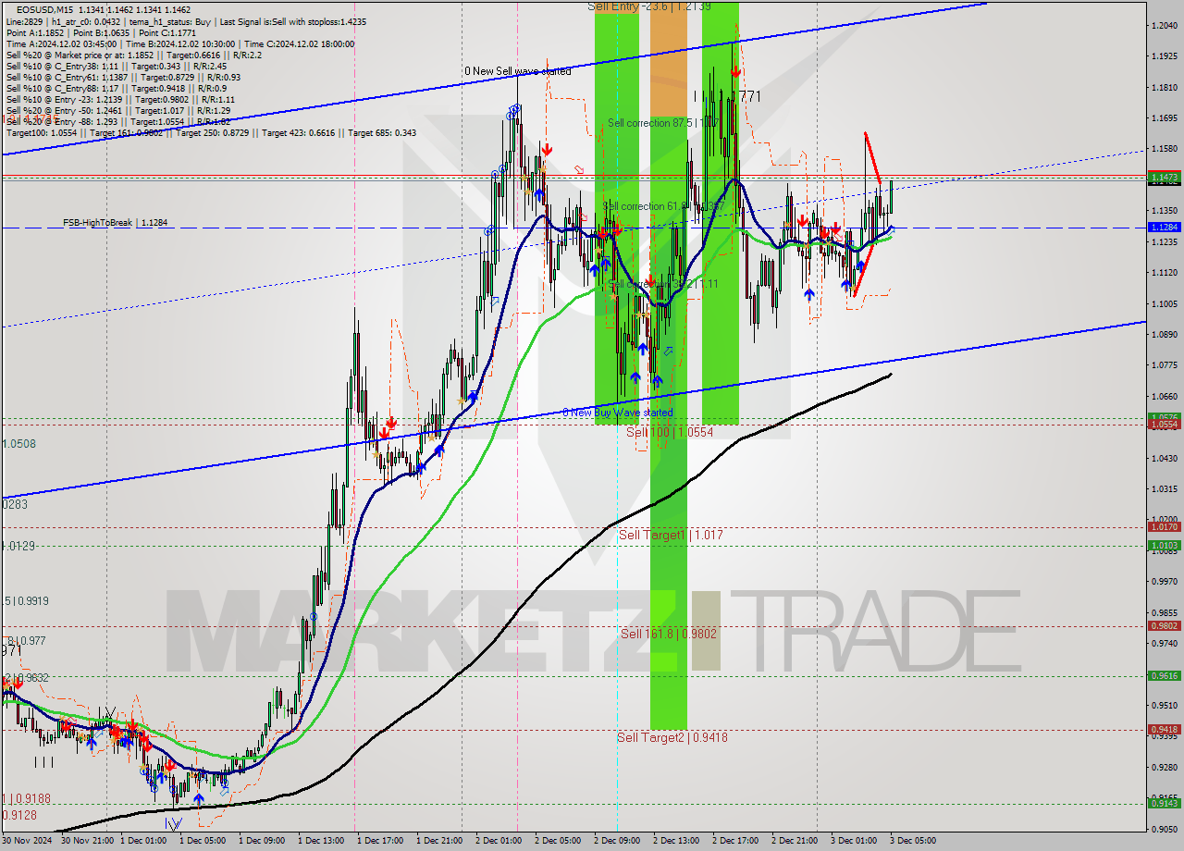Click the blue 1.1284 price tag

tap(1164, 227)
